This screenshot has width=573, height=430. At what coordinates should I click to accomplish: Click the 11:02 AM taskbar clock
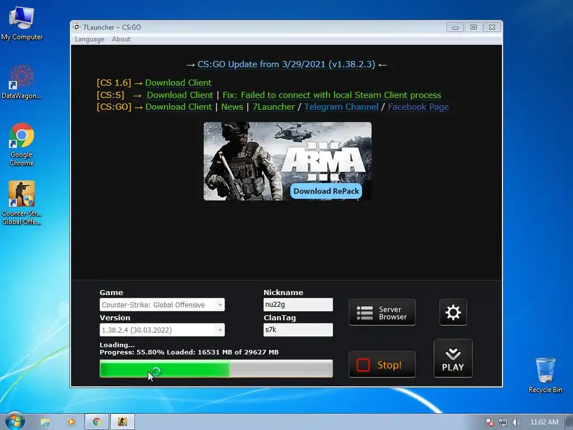[544, 422]
